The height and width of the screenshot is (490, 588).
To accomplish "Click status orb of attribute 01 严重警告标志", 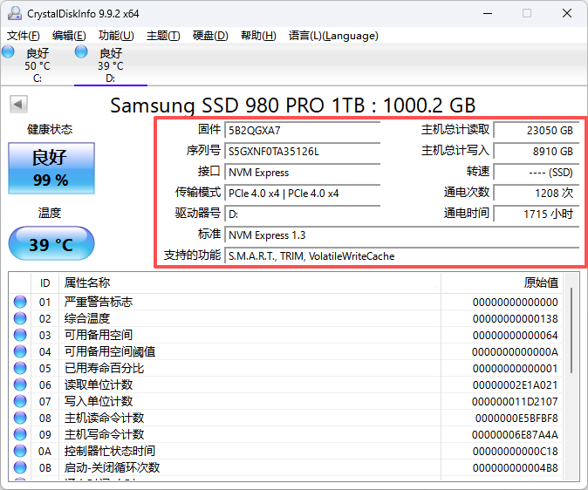I will (x=20, y=302).
